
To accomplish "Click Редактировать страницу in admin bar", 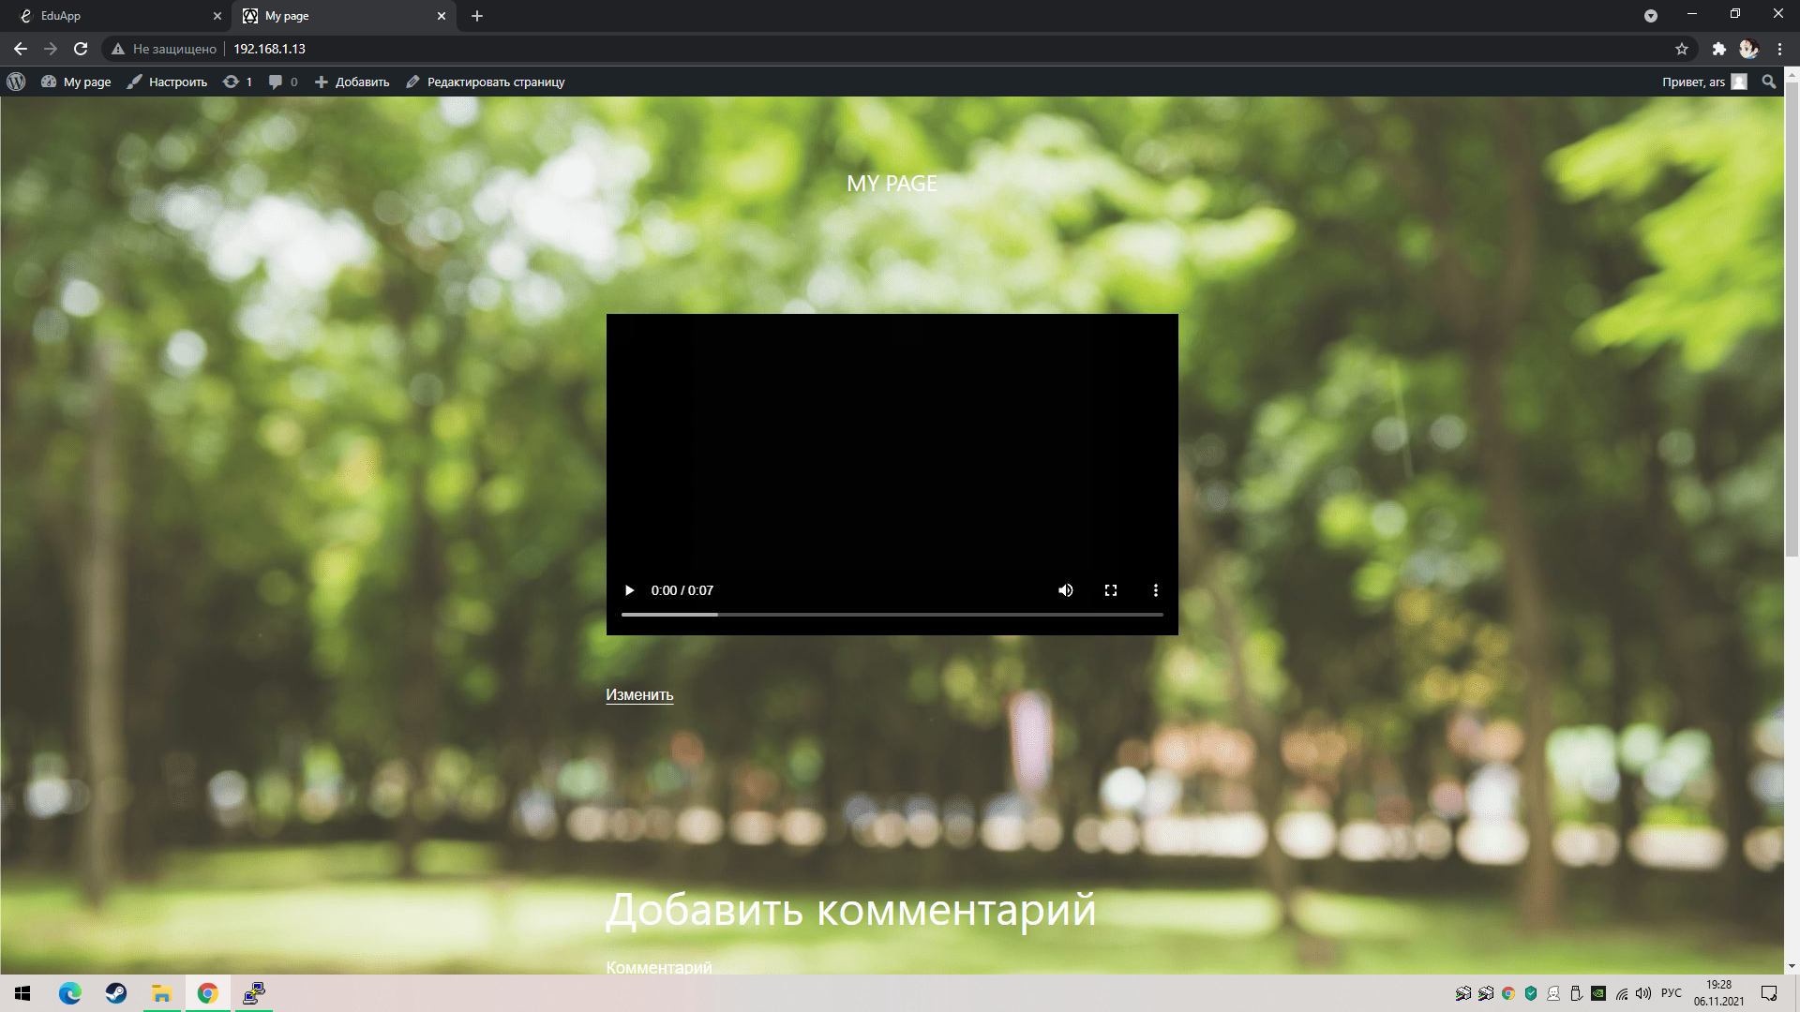I will (486, 82).
